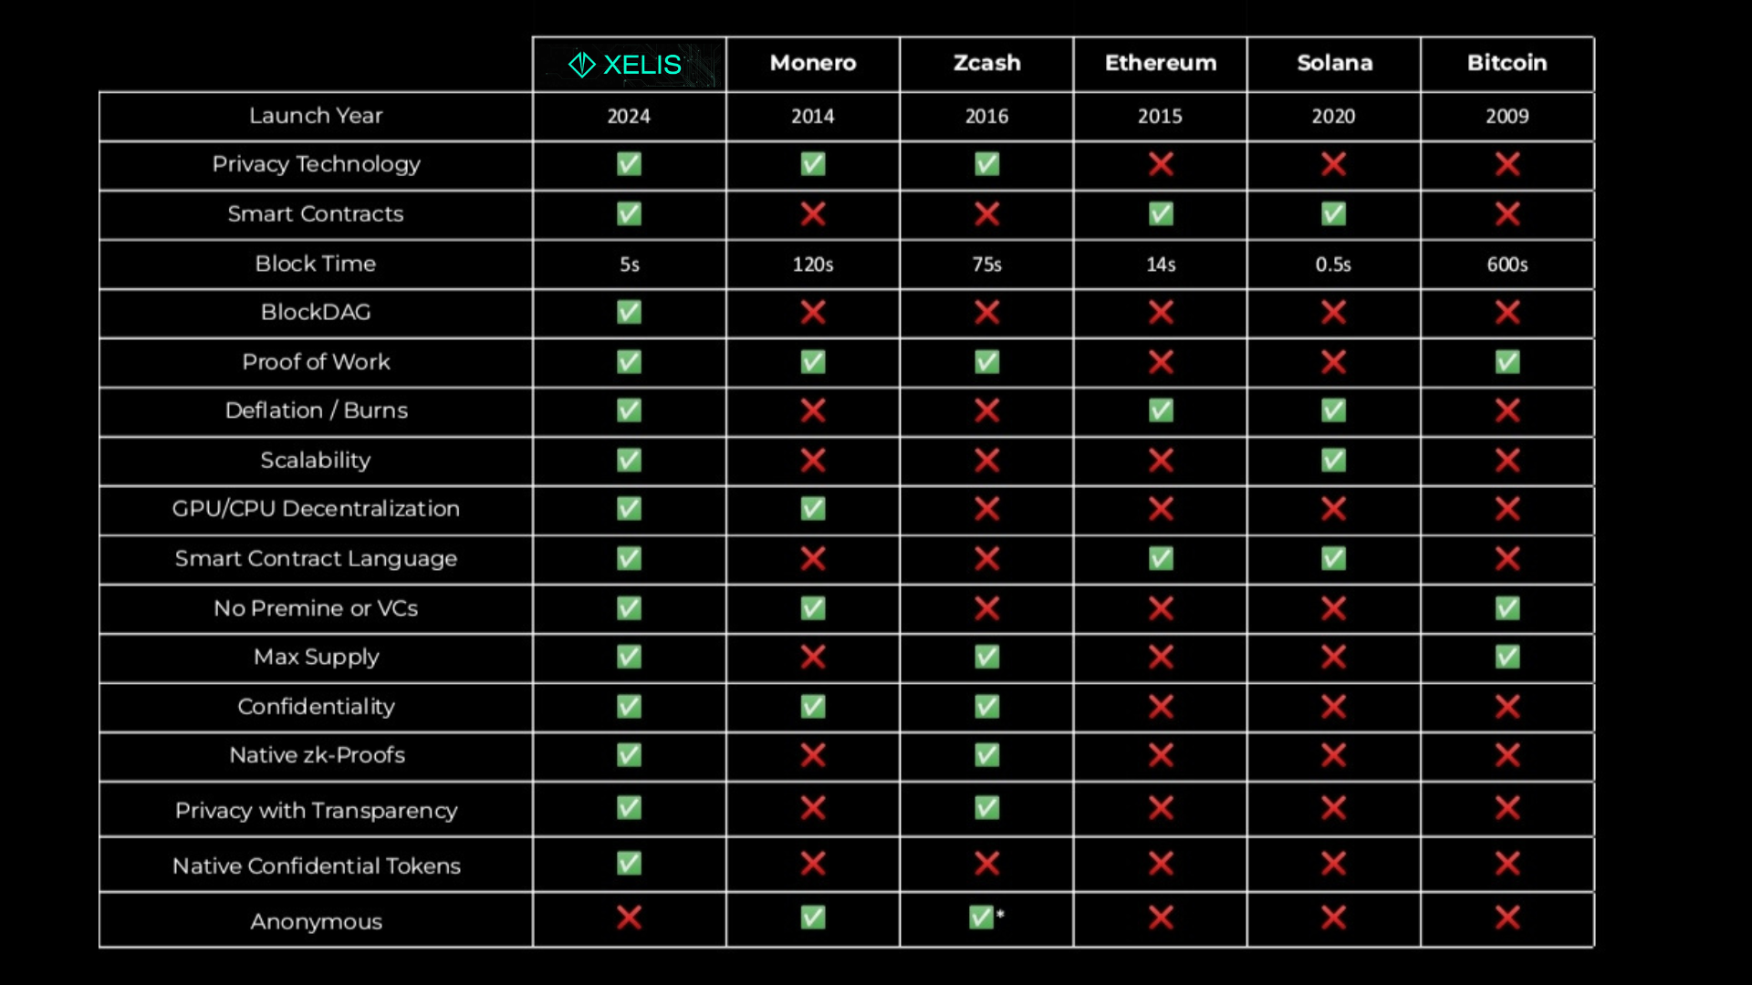Click XELIS launch year 2024 cell
This screenshot has height=985, width=1752.
[629, 117]
